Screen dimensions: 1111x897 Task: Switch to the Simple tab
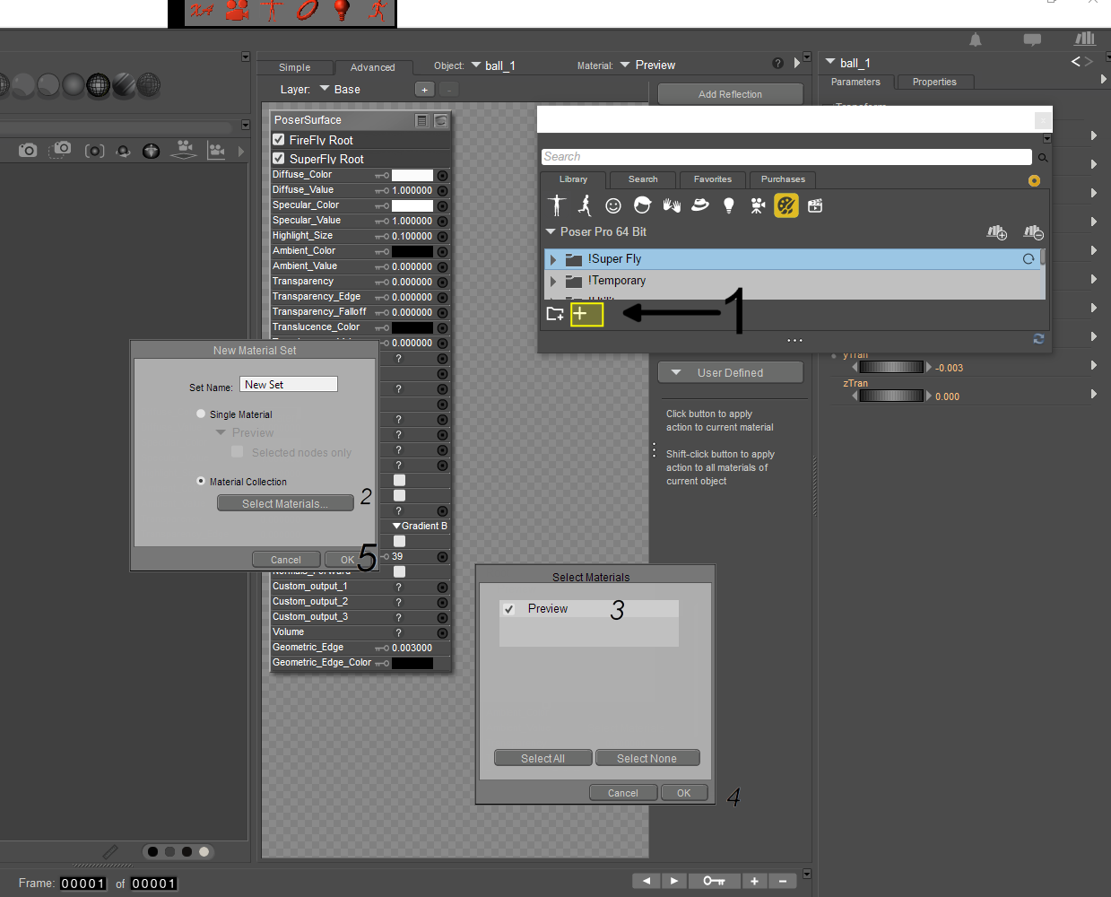pyautogui.click(x=294, y=67)
